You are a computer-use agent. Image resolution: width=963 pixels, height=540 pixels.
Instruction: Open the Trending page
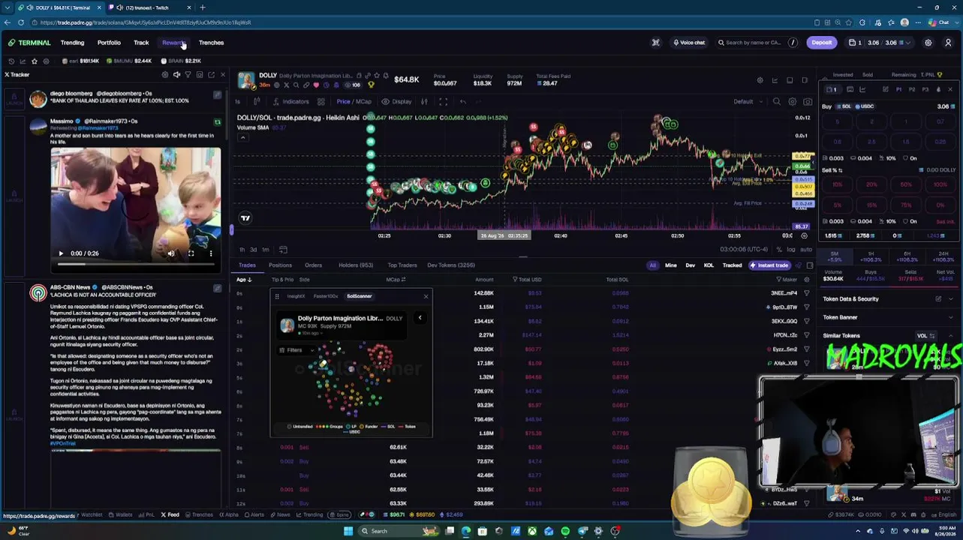pyautogui.click(x=72, y=43)
